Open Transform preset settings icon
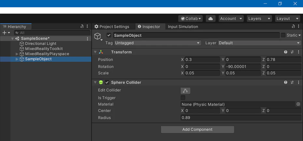303x141 pixels. tap(292, 52)
